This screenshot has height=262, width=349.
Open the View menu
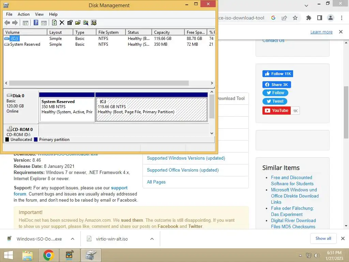click(x=39, y=14)
